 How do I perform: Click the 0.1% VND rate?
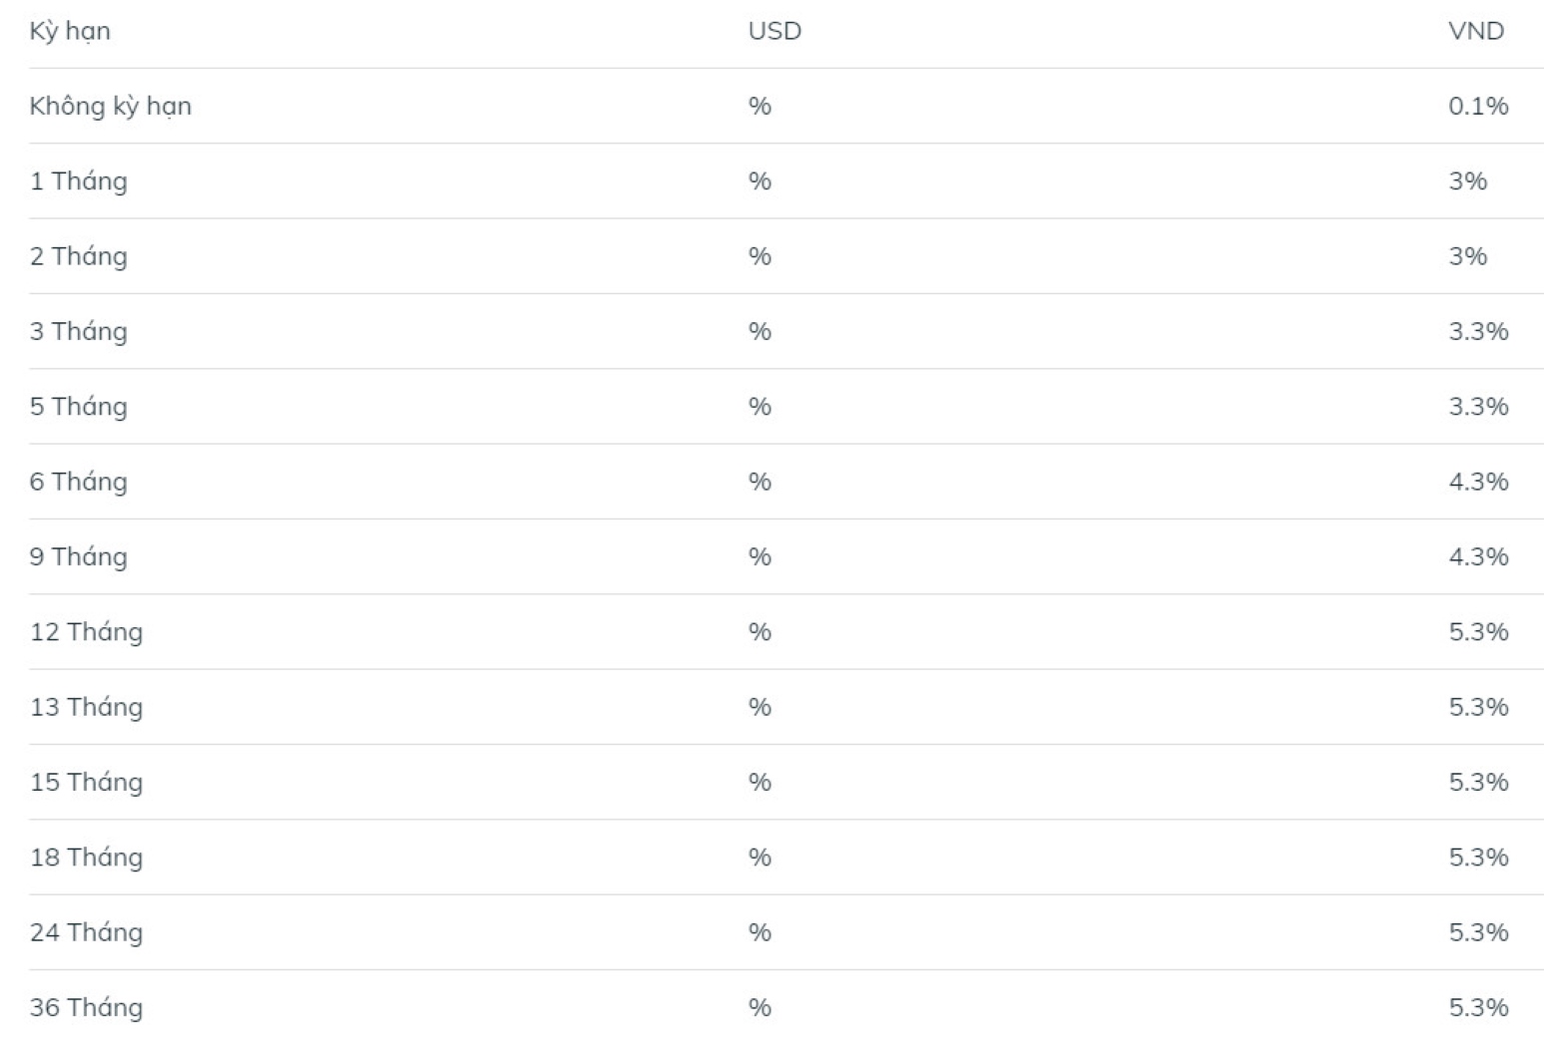coord(1478,106)
